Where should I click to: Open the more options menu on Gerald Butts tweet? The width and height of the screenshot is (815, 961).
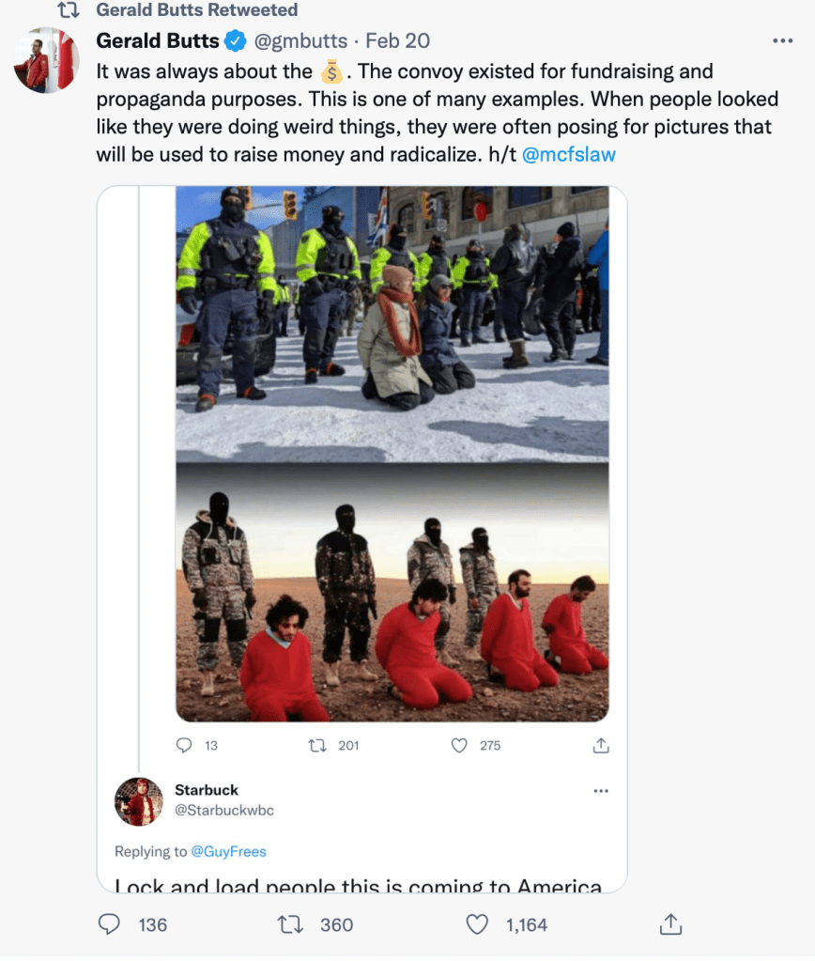(782, 40)
